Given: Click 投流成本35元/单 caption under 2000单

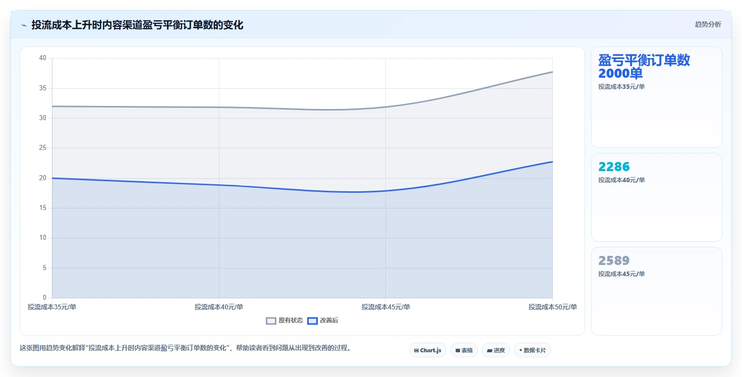Looking at the screenshot, I should click(x=621, y=87).
